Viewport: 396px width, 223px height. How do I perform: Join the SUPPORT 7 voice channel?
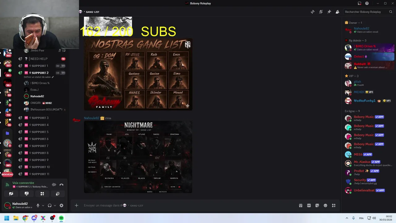[41, 146]
